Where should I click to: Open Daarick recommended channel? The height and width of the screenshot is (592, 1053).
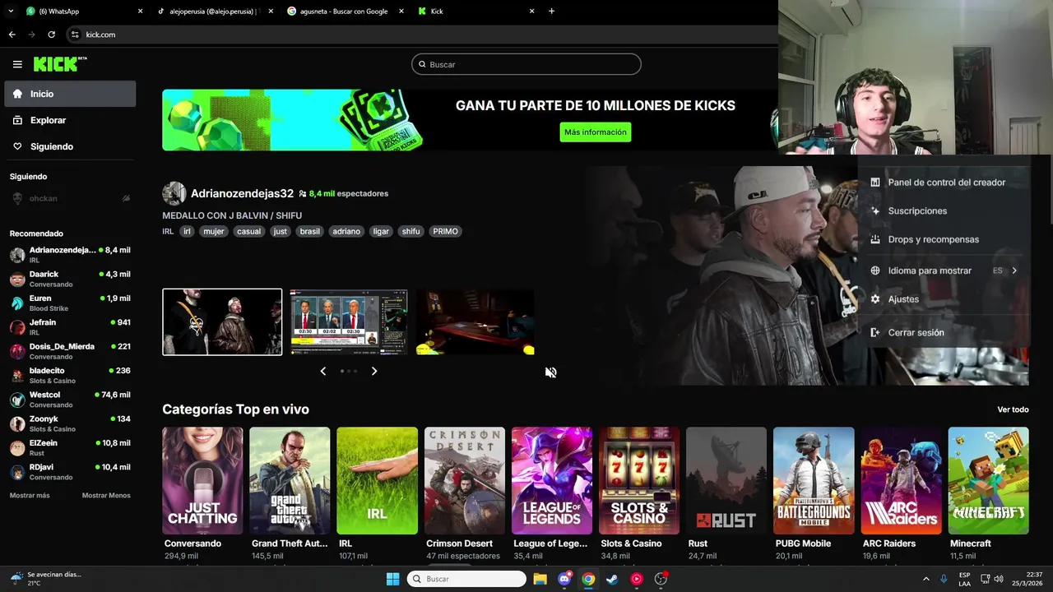70,279
